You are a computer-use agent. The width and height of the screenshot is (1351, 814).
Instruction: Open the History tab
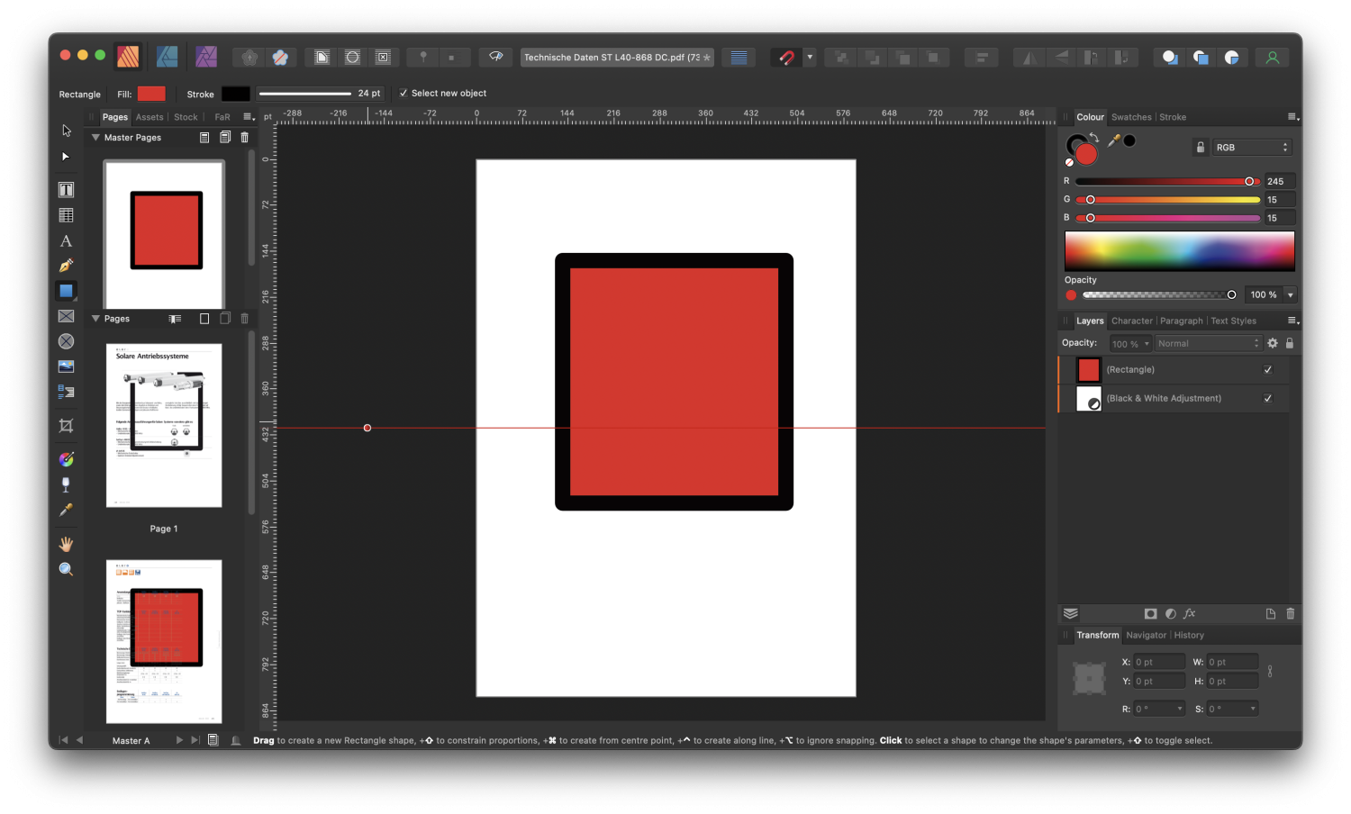[1189, 636]
